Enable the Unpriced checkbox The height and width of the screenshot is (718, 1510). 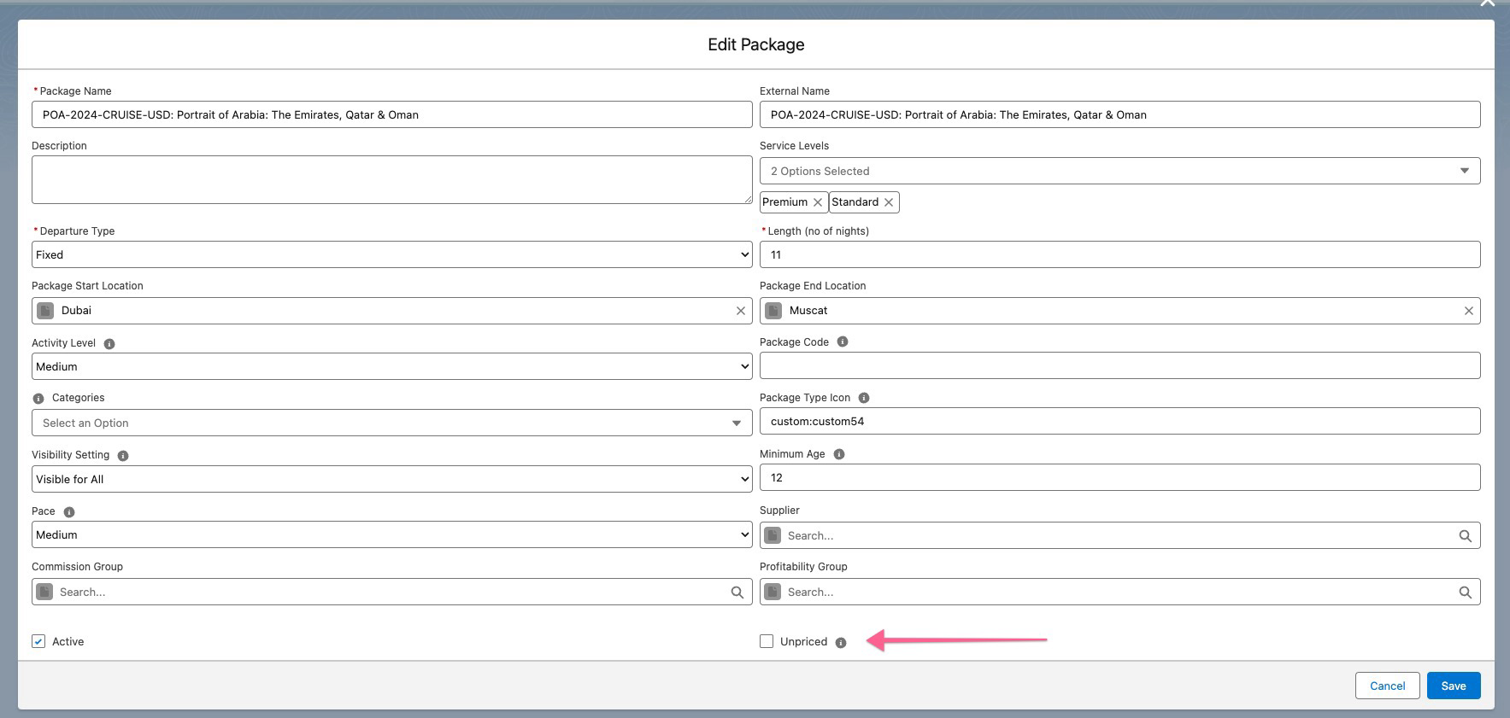click(x=767, y=641)
